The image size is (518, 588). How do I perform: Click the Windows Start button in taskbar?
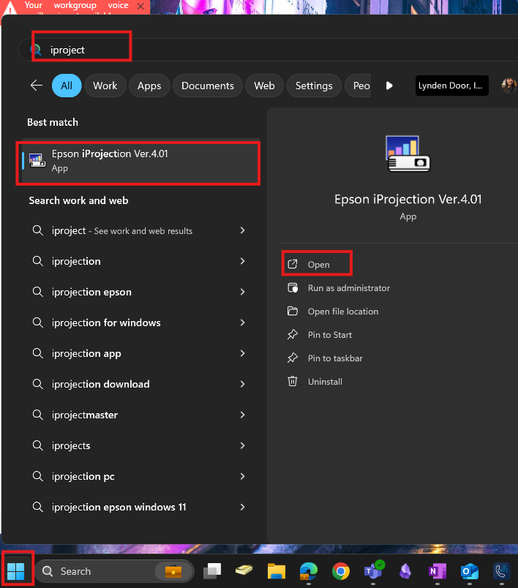[x=16, y=571]
